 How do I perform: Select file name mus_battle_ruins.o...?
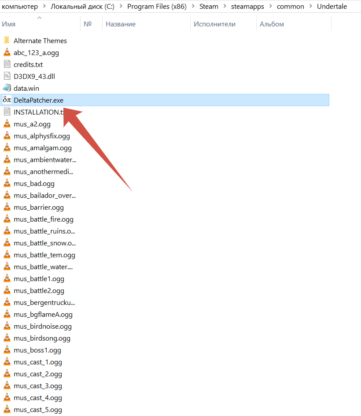pos(44,231)
